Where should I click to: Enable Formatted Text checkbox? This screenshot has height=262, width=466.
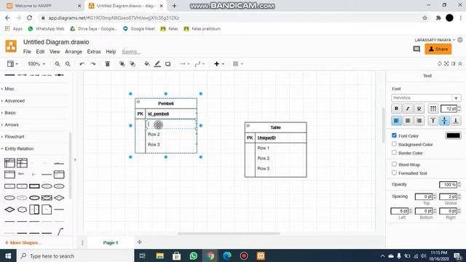(394, 172)
